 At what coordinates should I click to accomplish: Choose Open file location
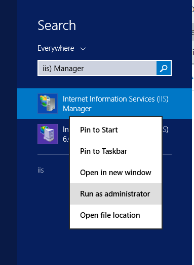click(x=115, y=215)
